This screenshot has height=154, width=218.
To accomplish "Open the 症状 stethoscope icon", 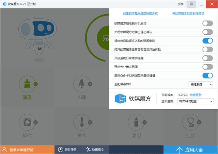I will (x=190, y=122).
